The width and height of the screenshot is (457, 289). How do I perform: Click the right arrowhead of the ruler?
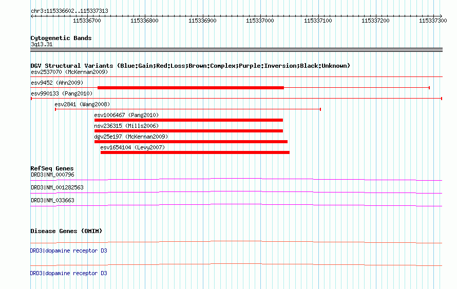[441, 16]
